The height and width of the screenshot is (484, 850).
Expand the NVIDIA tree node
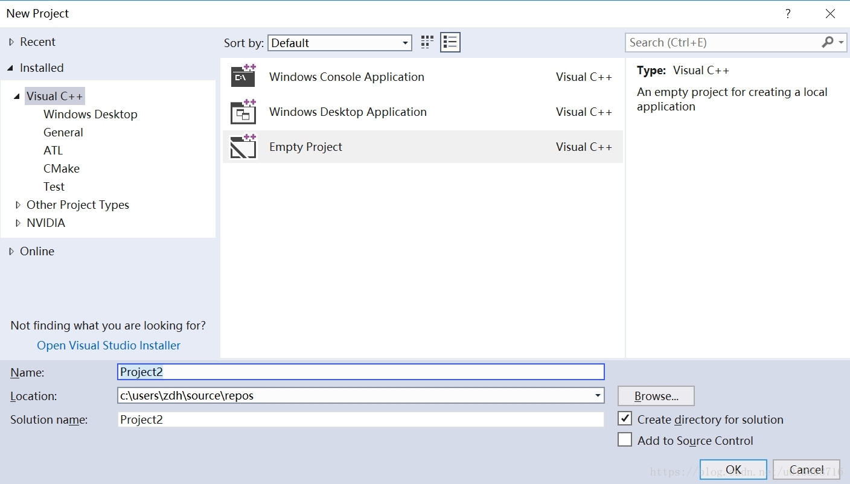[x=18, y=223]
